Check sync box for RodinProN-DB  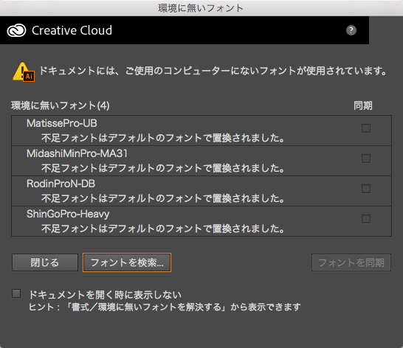click(366, 189)
